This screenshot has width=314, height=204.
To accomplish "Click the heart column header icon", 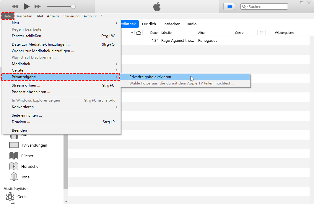I will [x=261, y=33].
